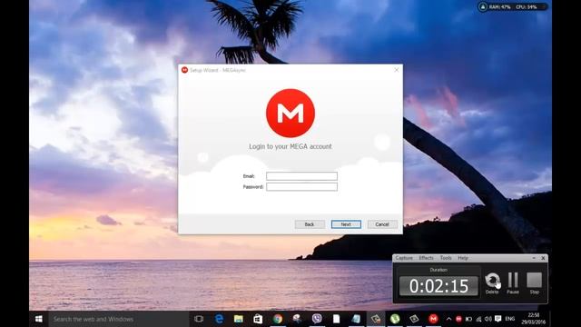The image size is (581, 327).
Task: Open the Help menu in recorder
Action: pos(463,258)
